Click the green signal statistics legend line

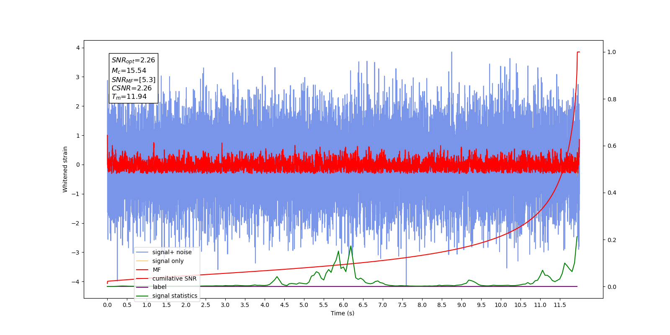[142, 296]
